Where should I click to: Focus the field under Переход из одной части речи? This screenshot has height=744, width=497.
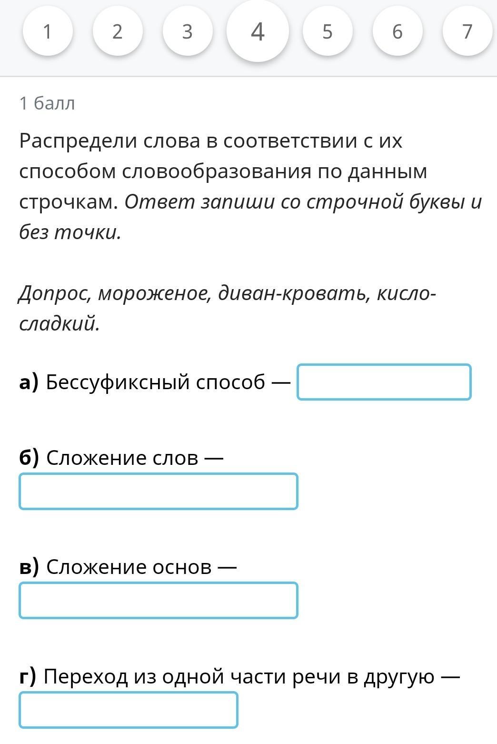[x=128, y=710]
